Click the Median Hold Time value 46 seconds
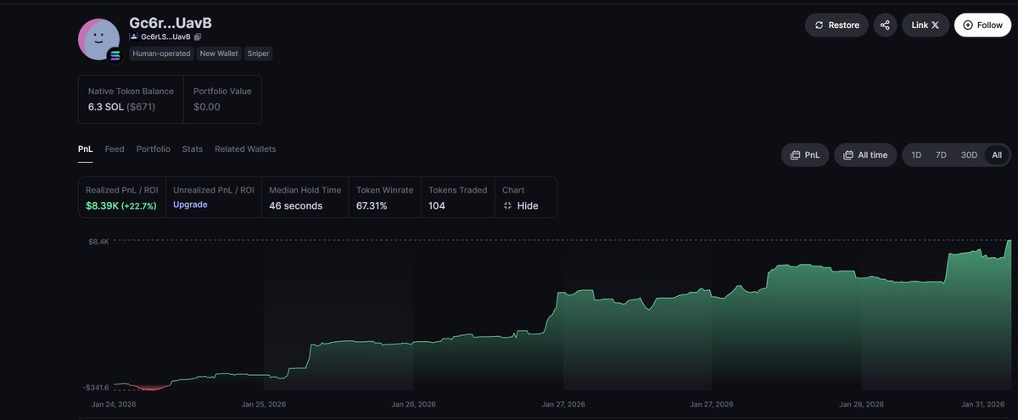This screenshot has width=1018, height=420. point(296,205)
